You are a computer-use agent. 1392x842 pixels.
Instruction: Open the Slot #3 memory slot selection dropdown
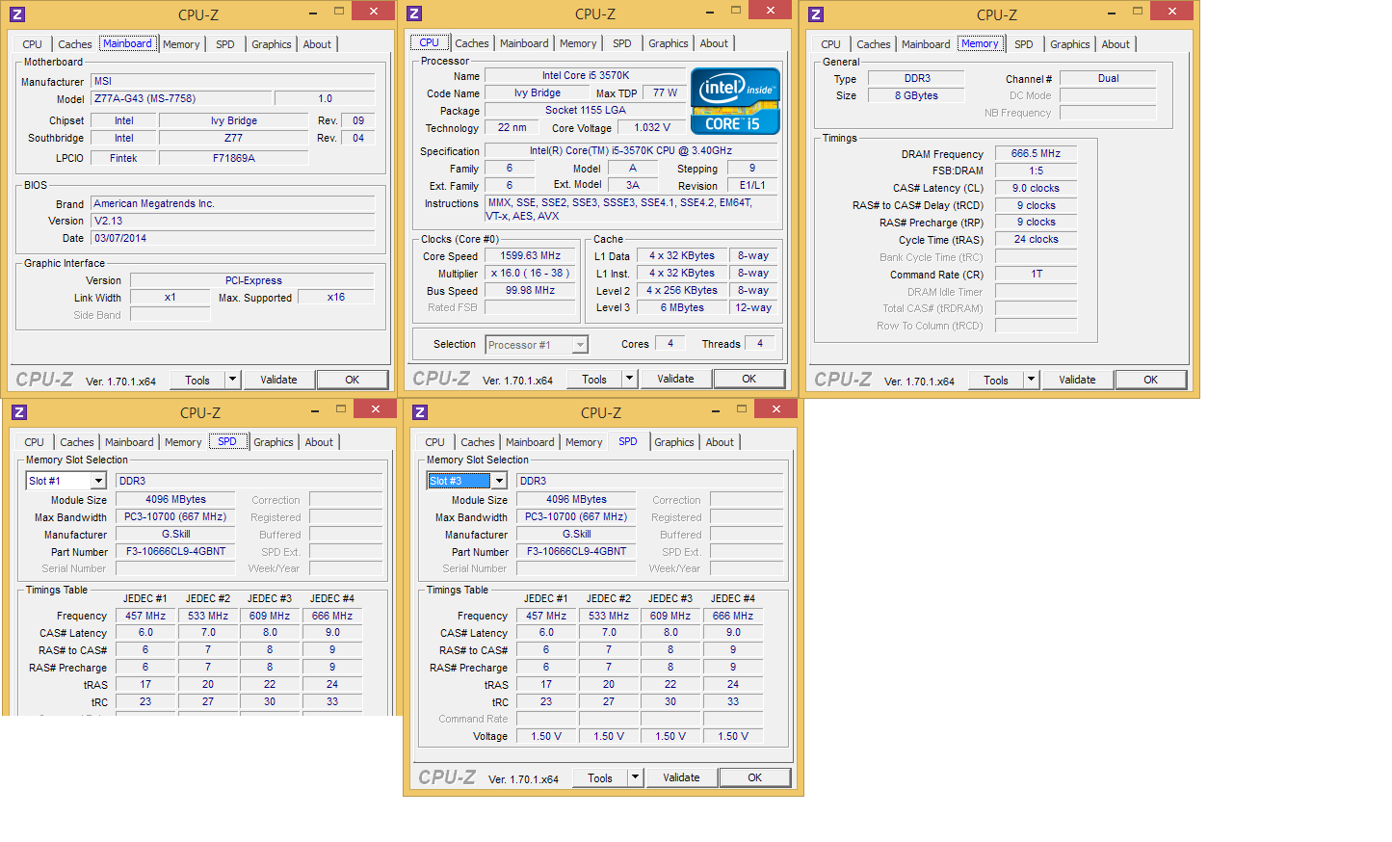pos(499,481)
